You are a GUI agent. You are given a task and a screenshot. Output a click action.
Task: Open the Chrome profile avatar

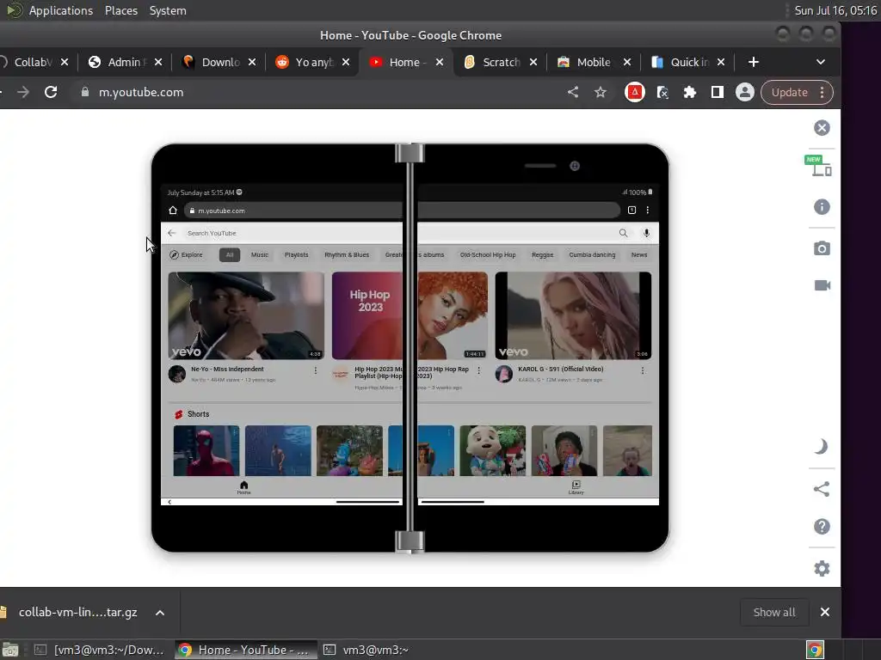(x=744, y=92)
